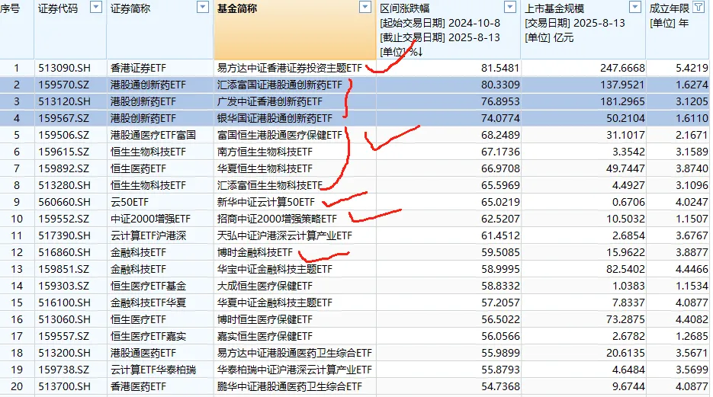This screenshot has width=713, height=397.
Task: Click 中证2000增强ETF cell
Action: pos(150,219)
